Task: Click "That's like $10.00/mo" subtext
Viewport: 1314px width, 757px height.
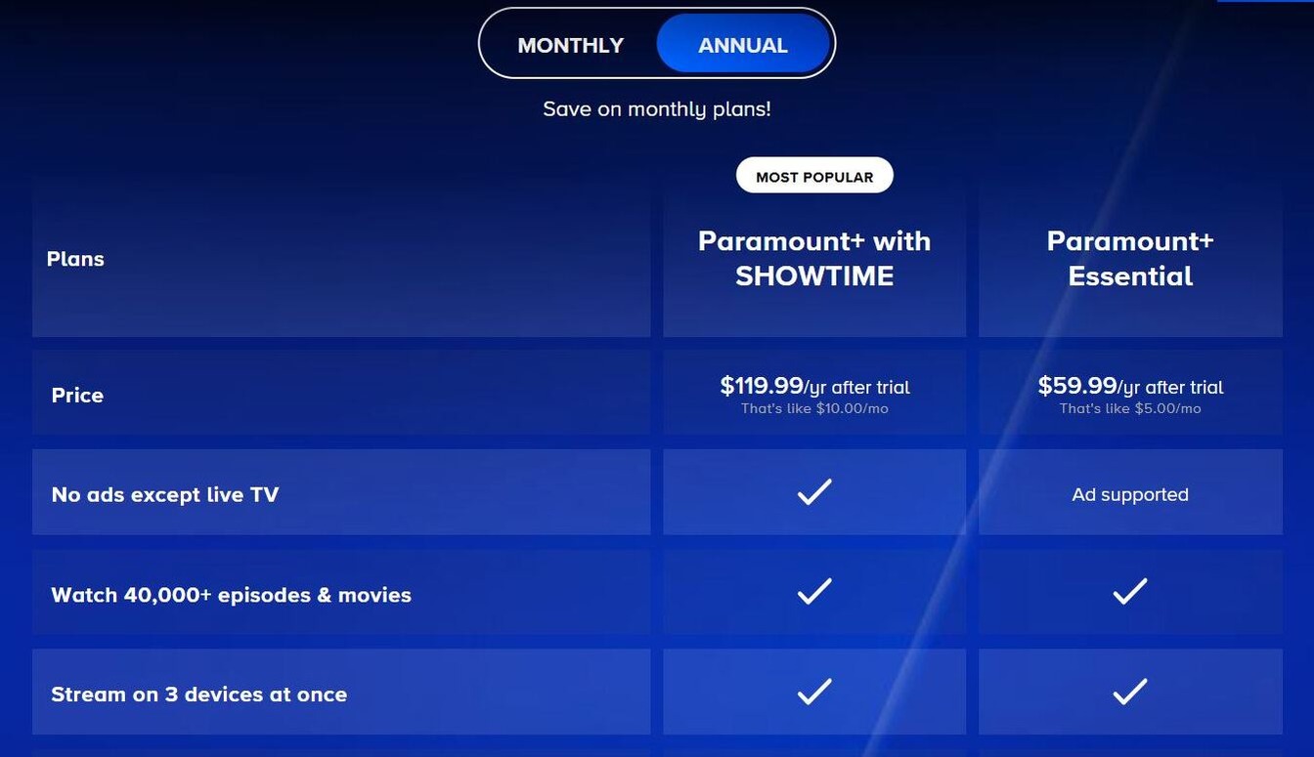Action: pos(814,408)
